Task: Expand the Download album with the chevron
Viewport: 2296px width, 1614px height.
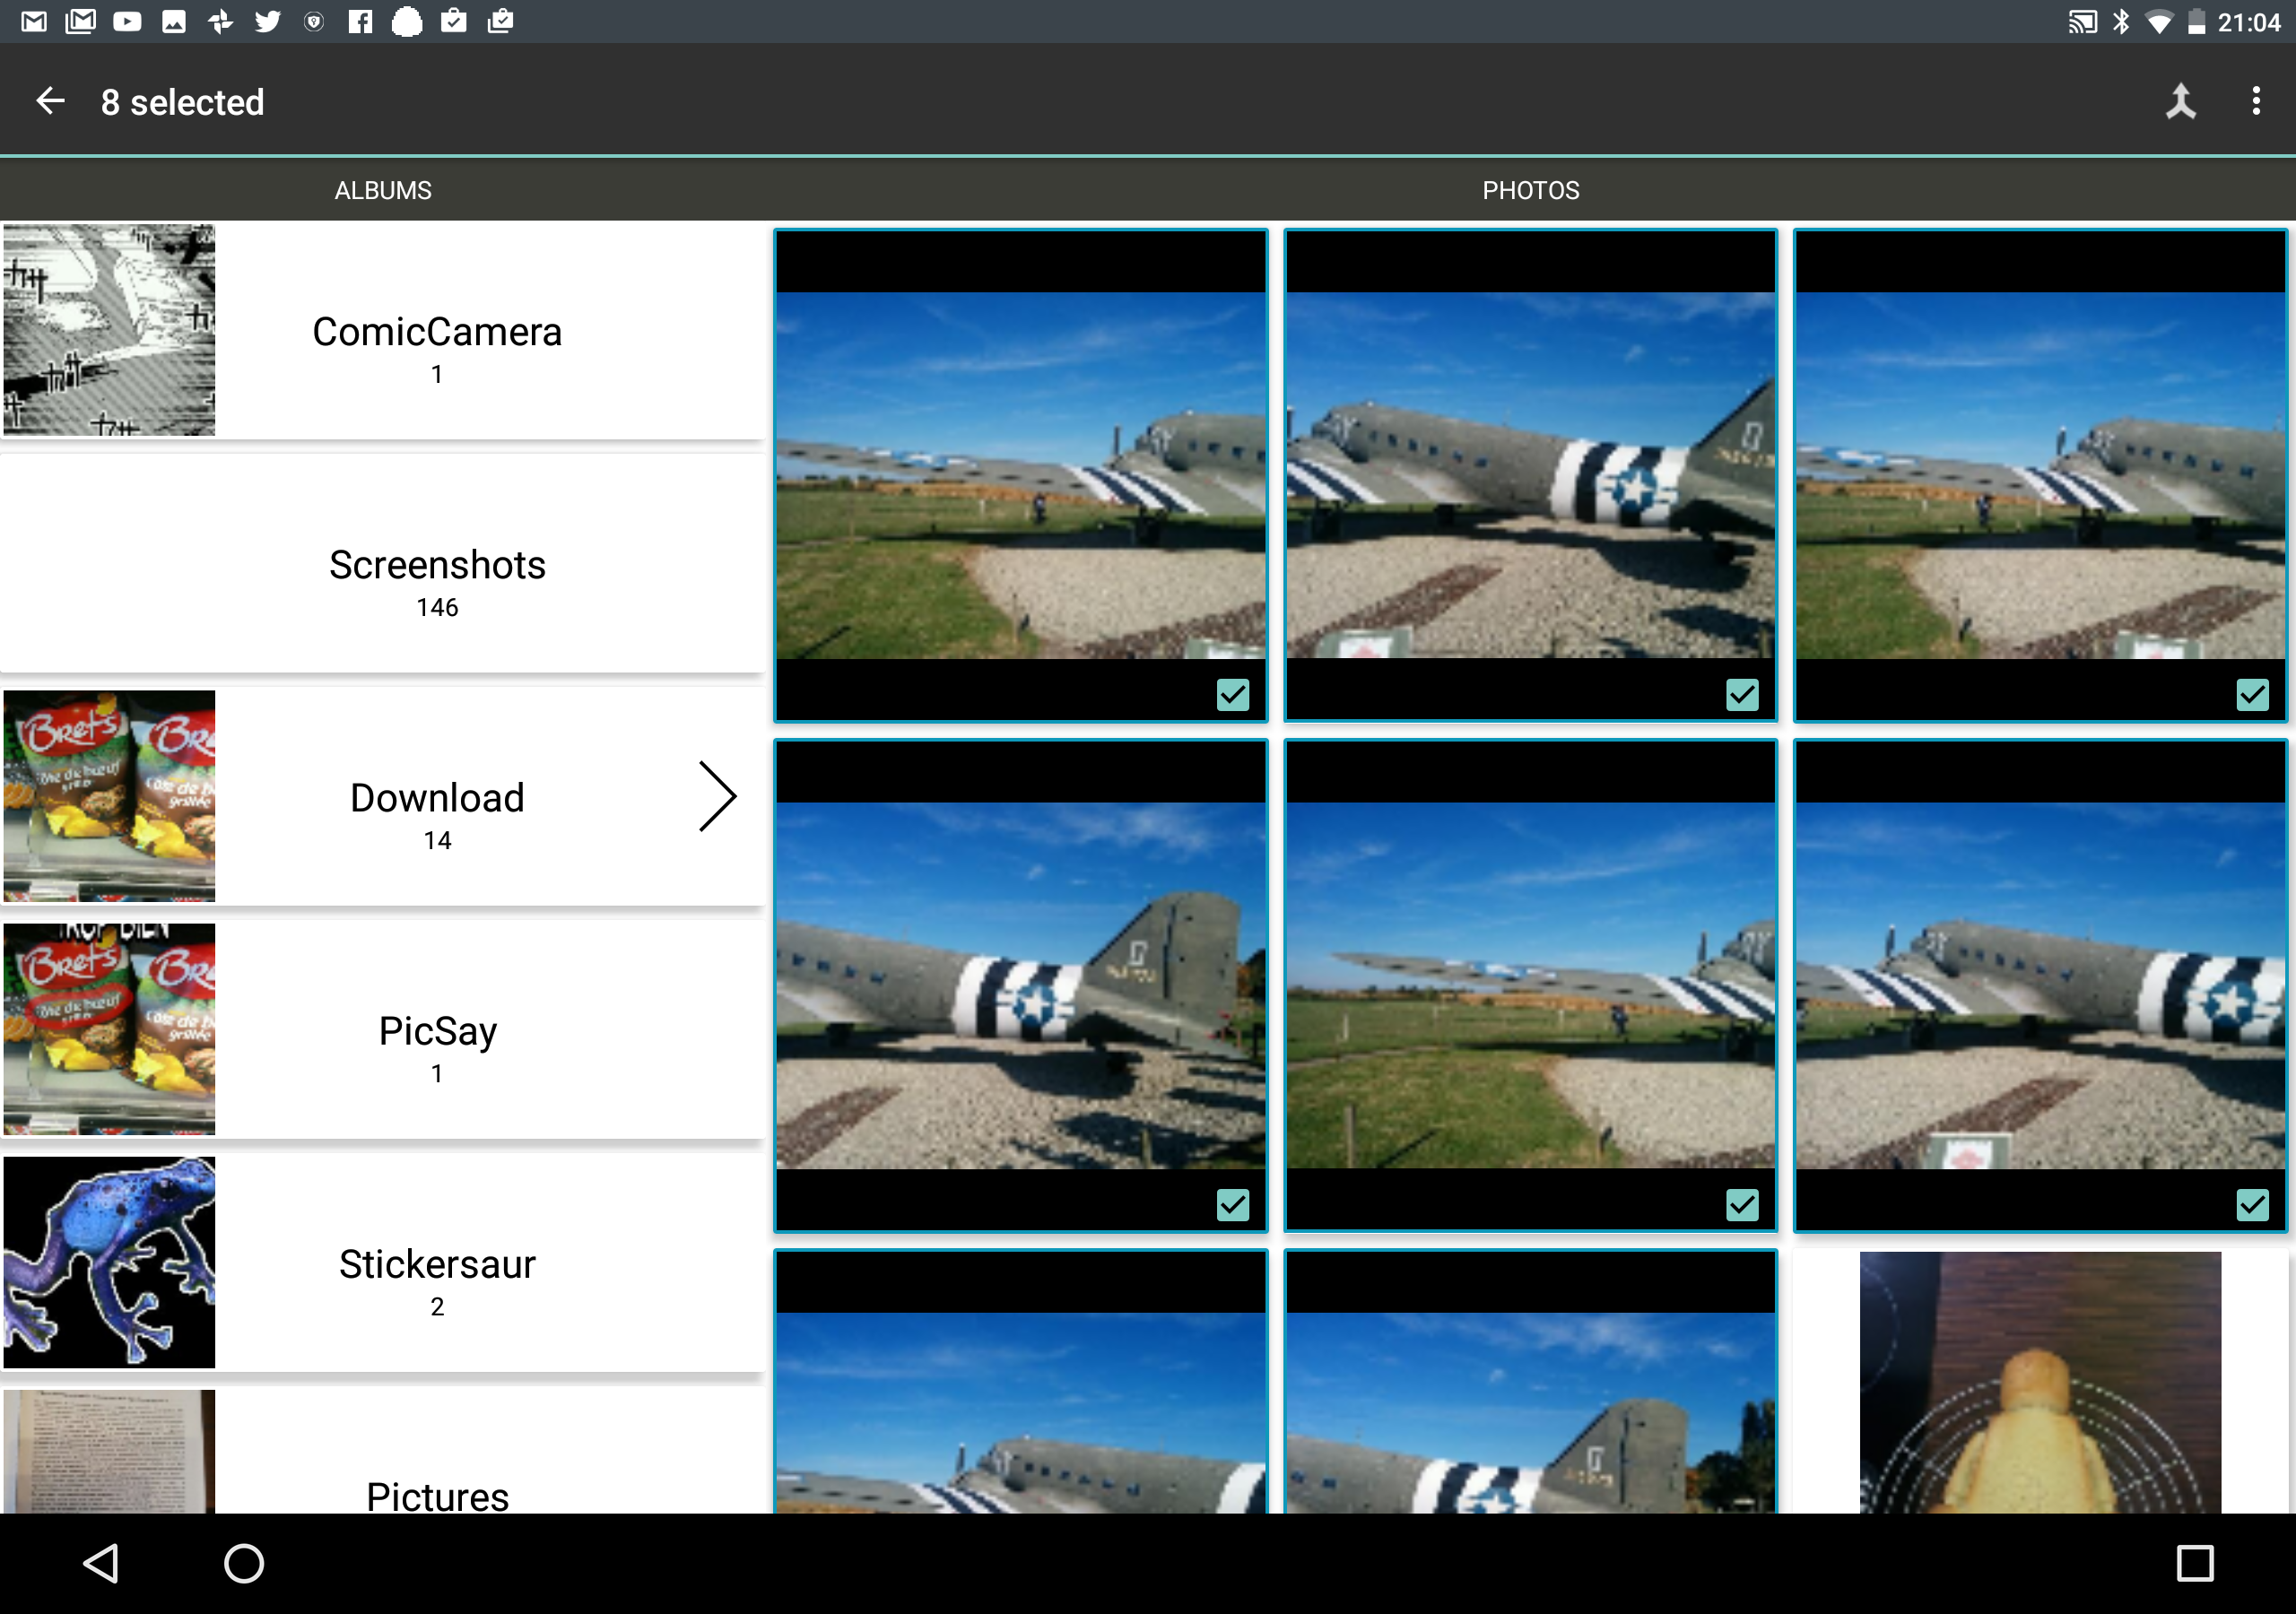Action: point(717,796)
